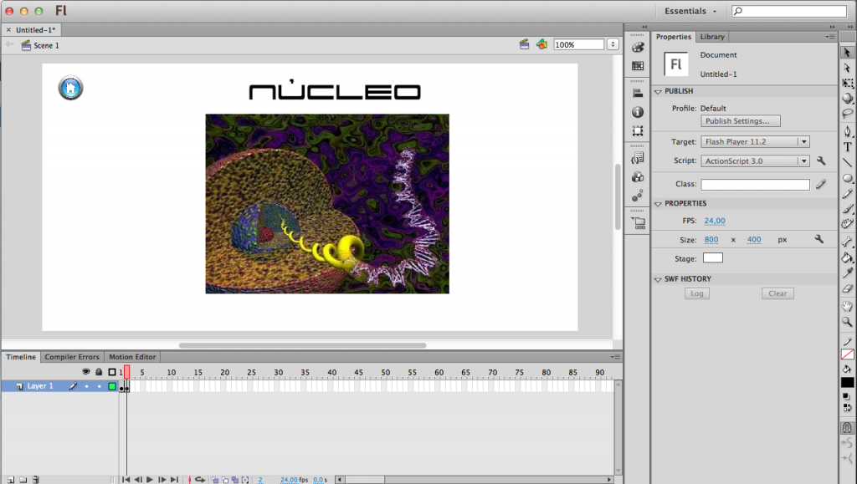This screenshot has width=857, height=484.
Task: Click the Edit Scene clapperboard icon
Action: pyautogui.click(x=524, y=45)
